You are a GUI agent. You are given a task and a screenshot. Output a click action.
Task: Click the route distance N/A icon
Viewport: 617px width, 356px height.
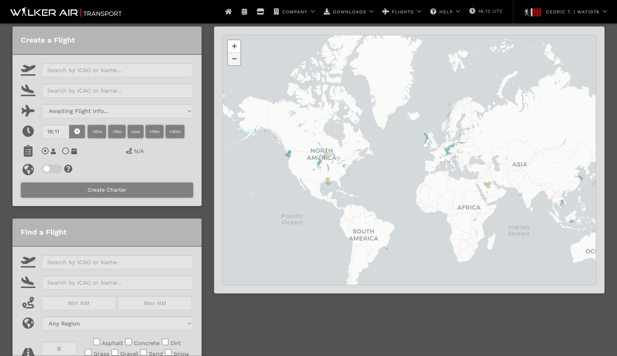[x=129, y=151]
